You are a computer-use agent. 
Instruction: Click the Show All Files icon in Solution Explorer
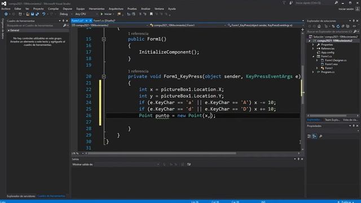click(347, 27)
